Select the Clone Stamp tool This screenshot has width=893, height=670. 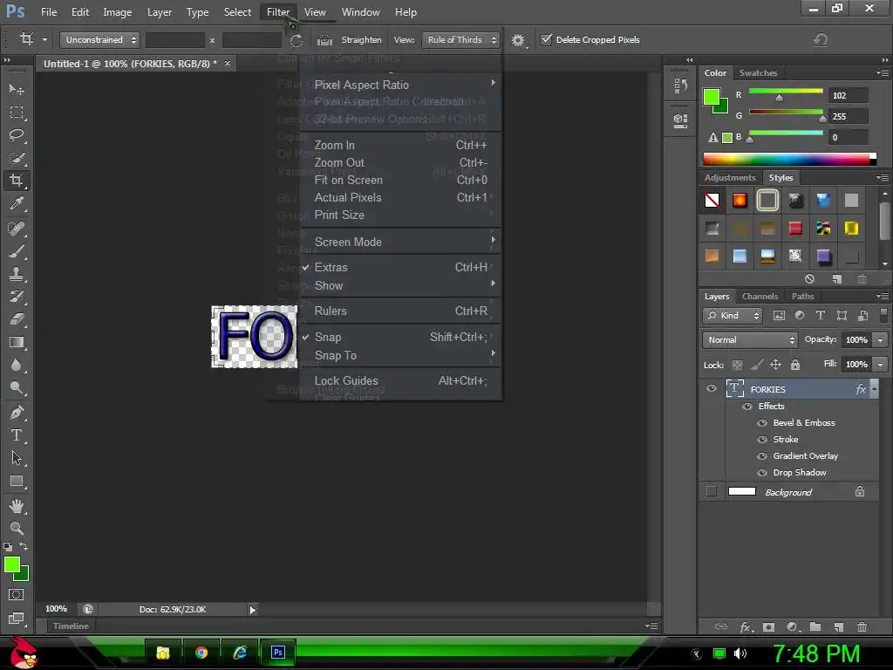[x=17, y=274]
